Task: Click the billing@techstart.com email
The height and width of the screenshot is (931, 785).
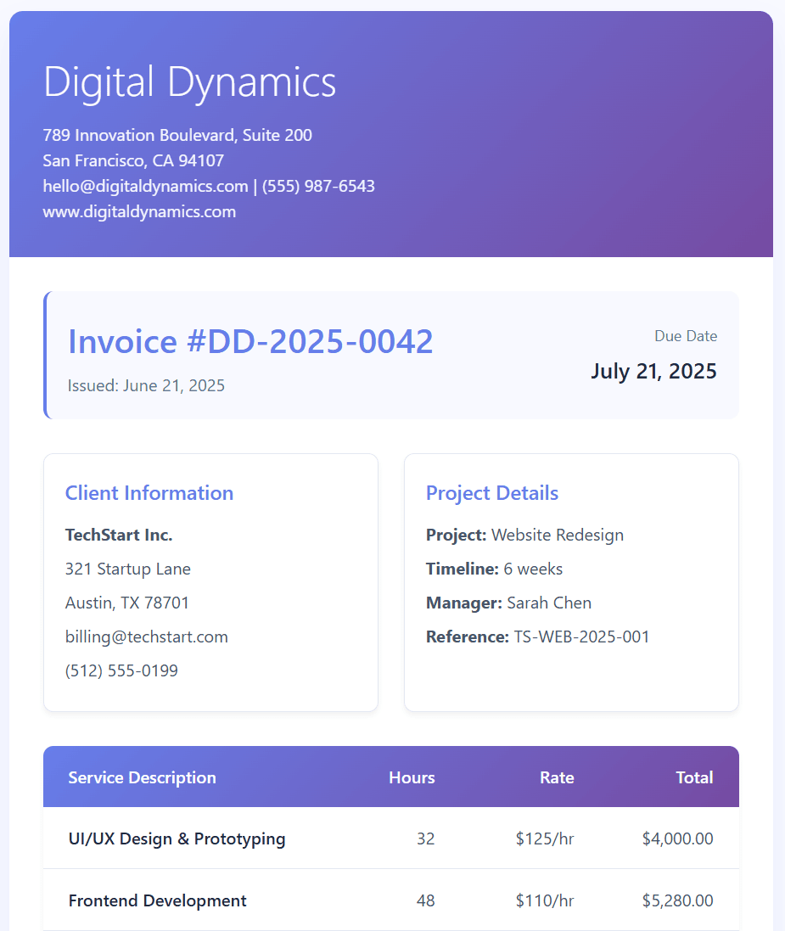Action: point(147,637)
